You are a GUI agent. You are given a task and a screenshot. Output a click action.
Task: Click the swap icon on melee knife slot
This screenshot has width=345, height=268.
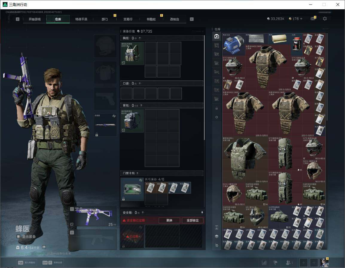pos(114,116)
